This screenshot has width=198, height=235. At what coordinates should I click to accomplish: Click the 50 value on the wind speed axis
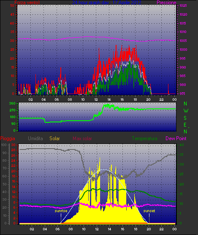tap(12, 6)
